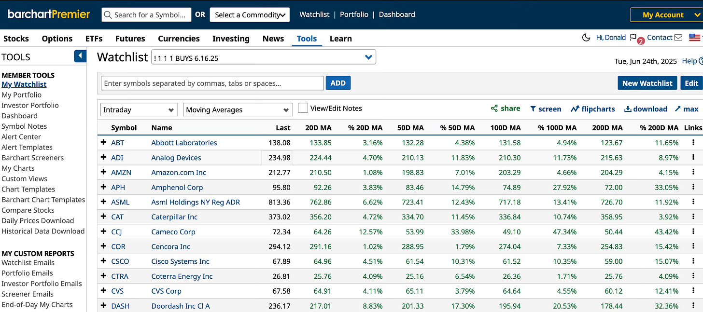Open the Learn menu
This screenshot has width=703, height=312.
tap(341, 39)
